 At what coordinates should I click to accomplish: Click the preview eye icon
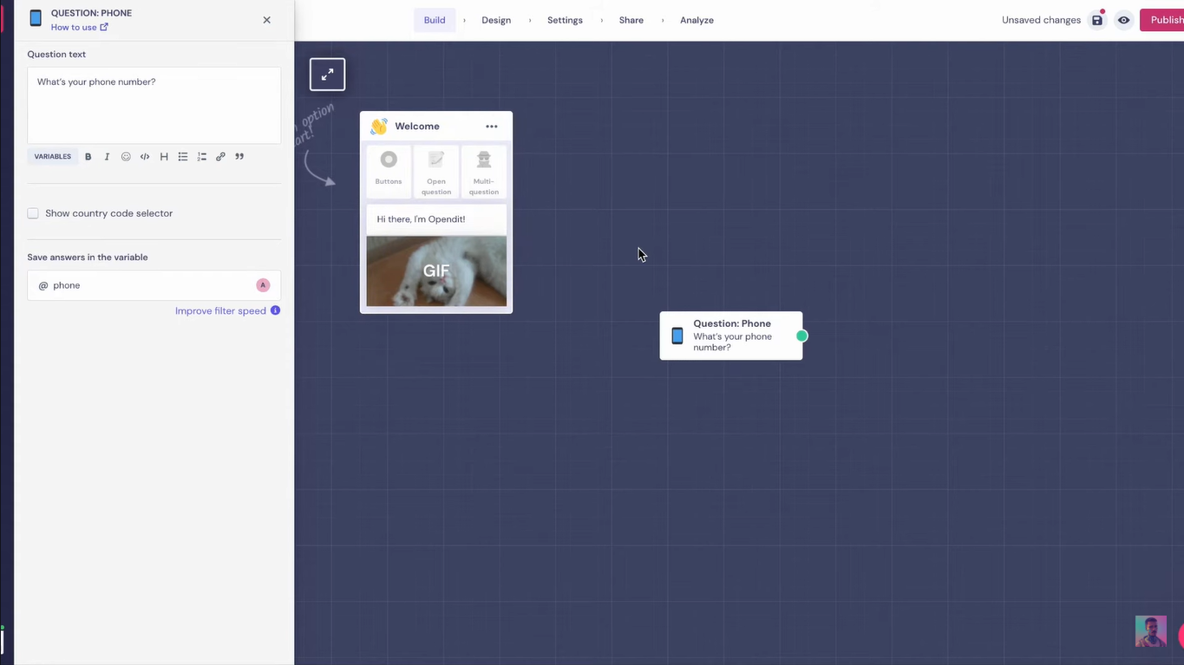pos(1123,20)
